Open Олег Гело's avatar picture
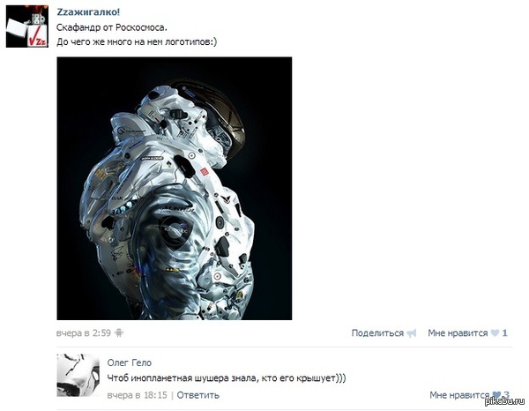Screen dimensions: 529x411 (x=78, y=375)
